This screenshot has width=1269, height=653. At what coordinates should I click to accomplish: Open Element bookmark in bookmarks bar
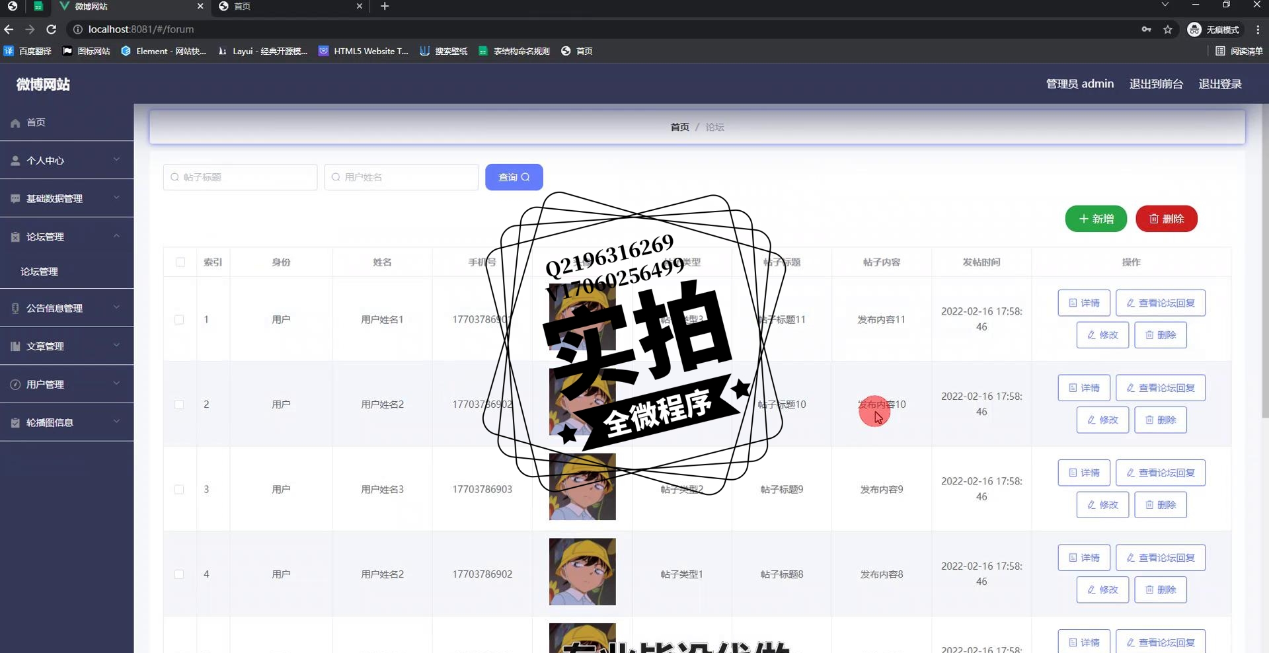click(163, 51)
